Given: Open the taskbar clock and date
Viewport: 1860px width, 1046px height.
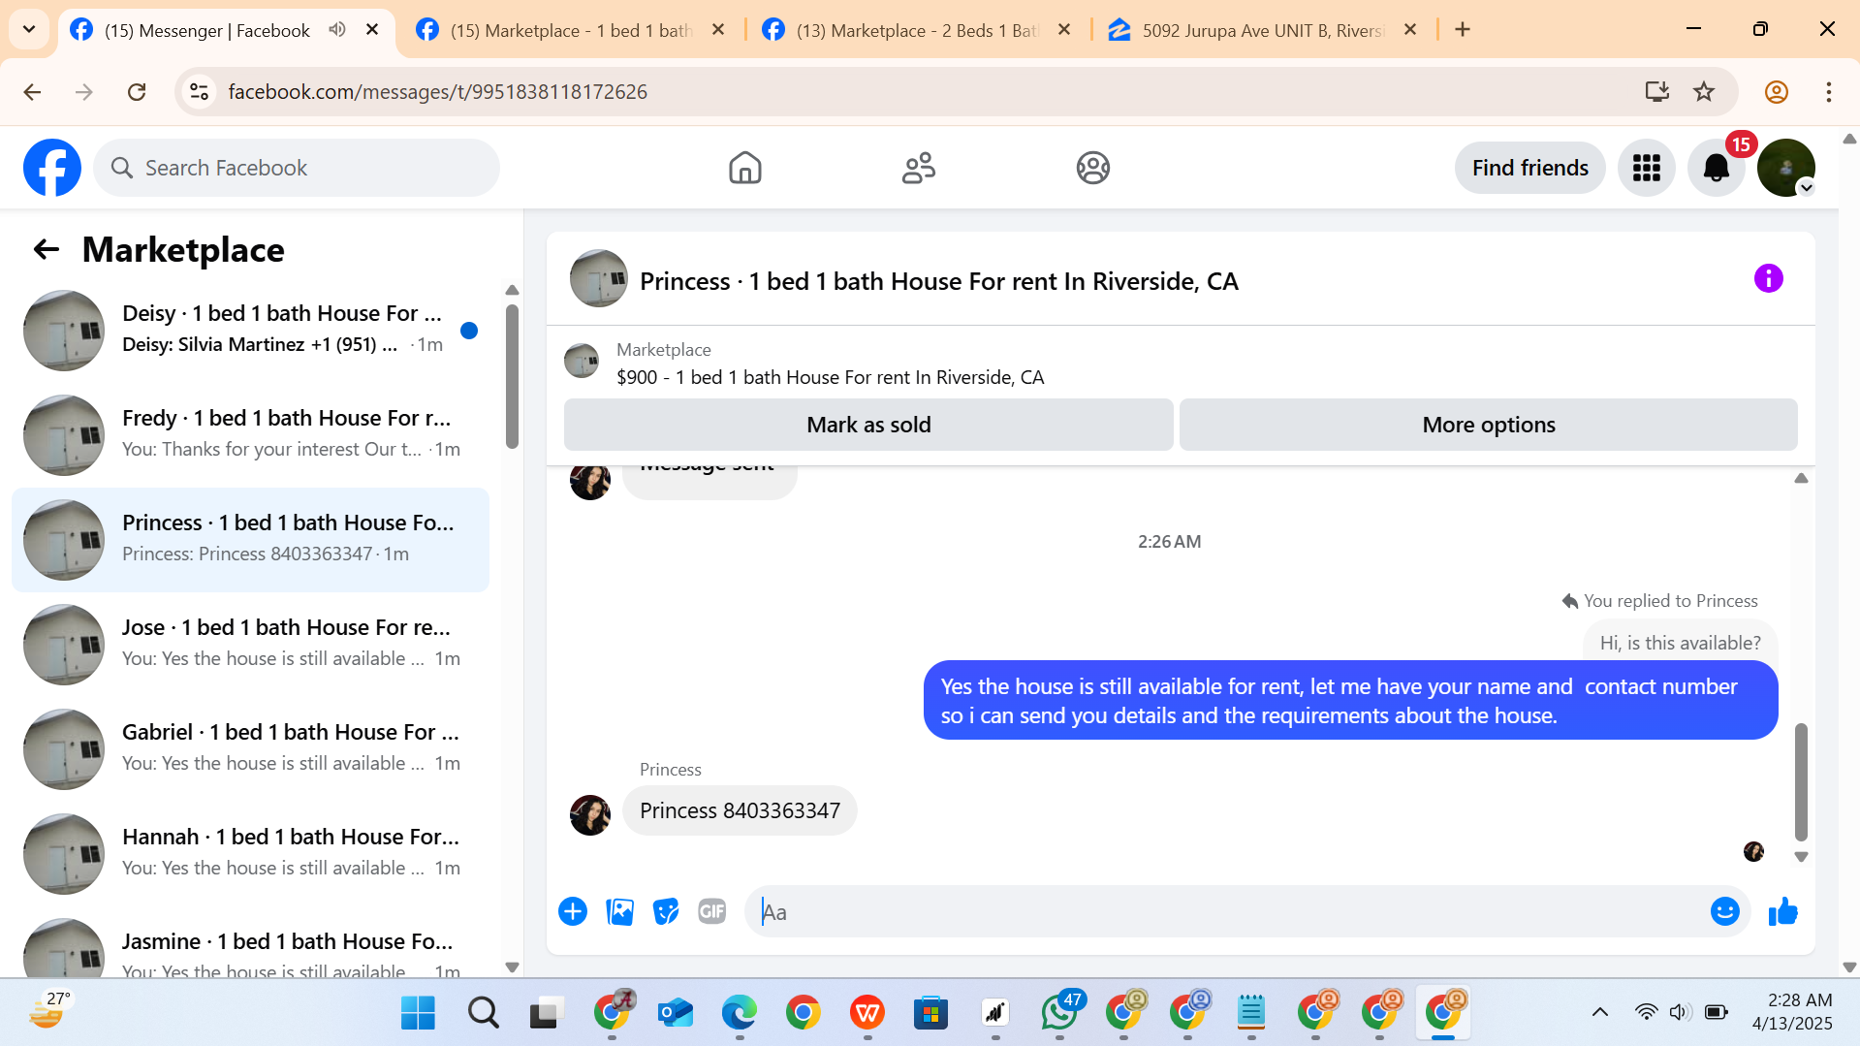Looking at the screenshot, I should click(x=1792, y=1012).
